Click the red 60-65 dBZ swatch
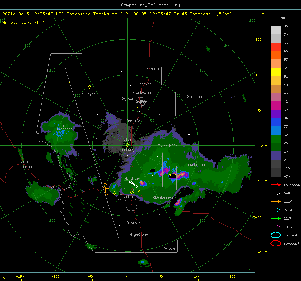This screenshot has width=301, height=281. 276,47
